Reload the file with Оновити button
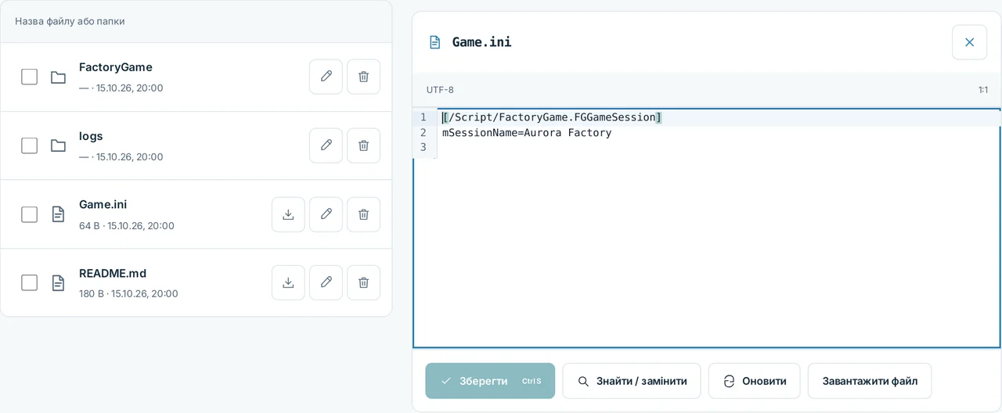 [755, 381]
